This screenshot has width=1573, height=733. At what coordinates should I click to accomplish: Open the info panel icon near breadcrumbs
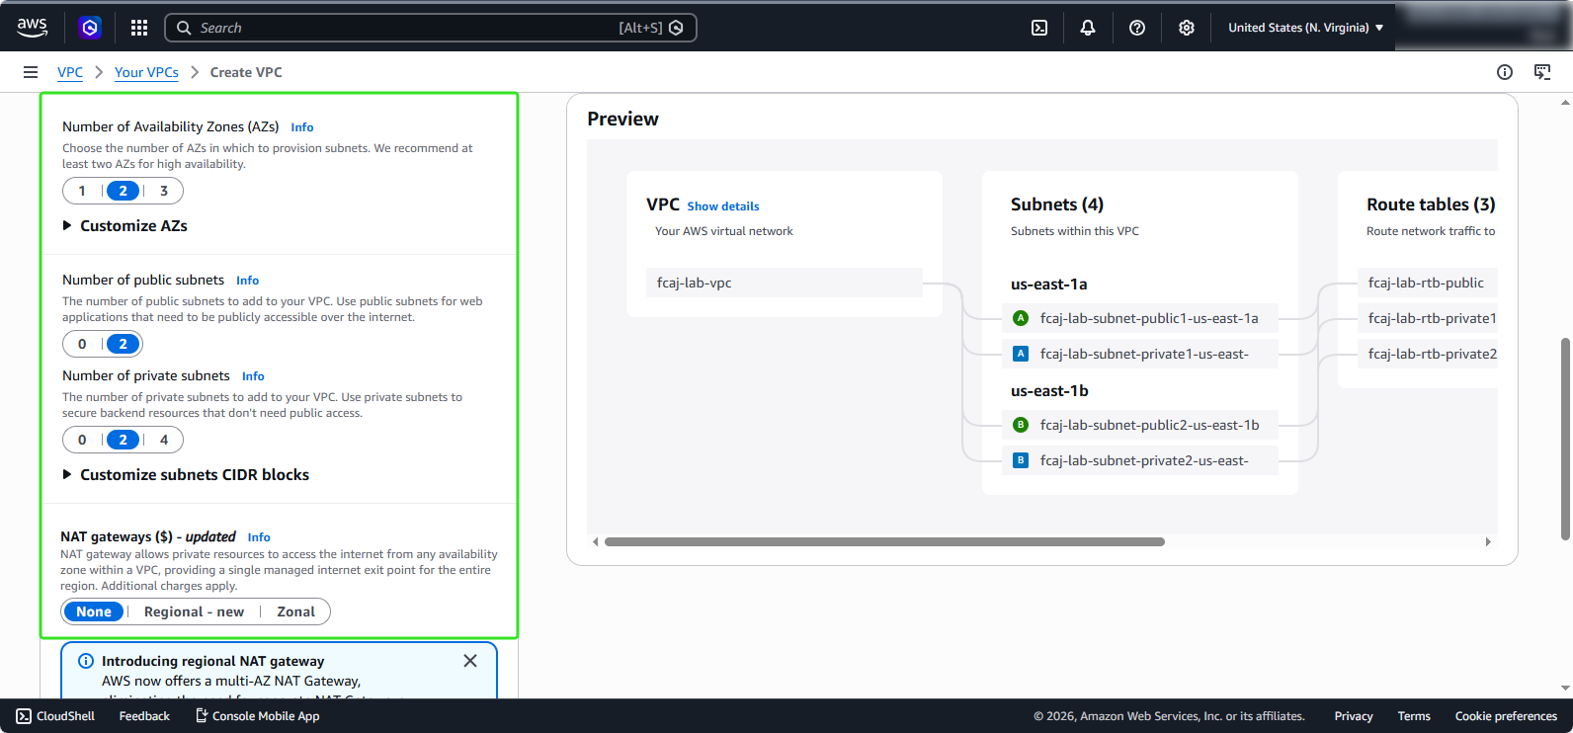click(x=1505, y=72)
